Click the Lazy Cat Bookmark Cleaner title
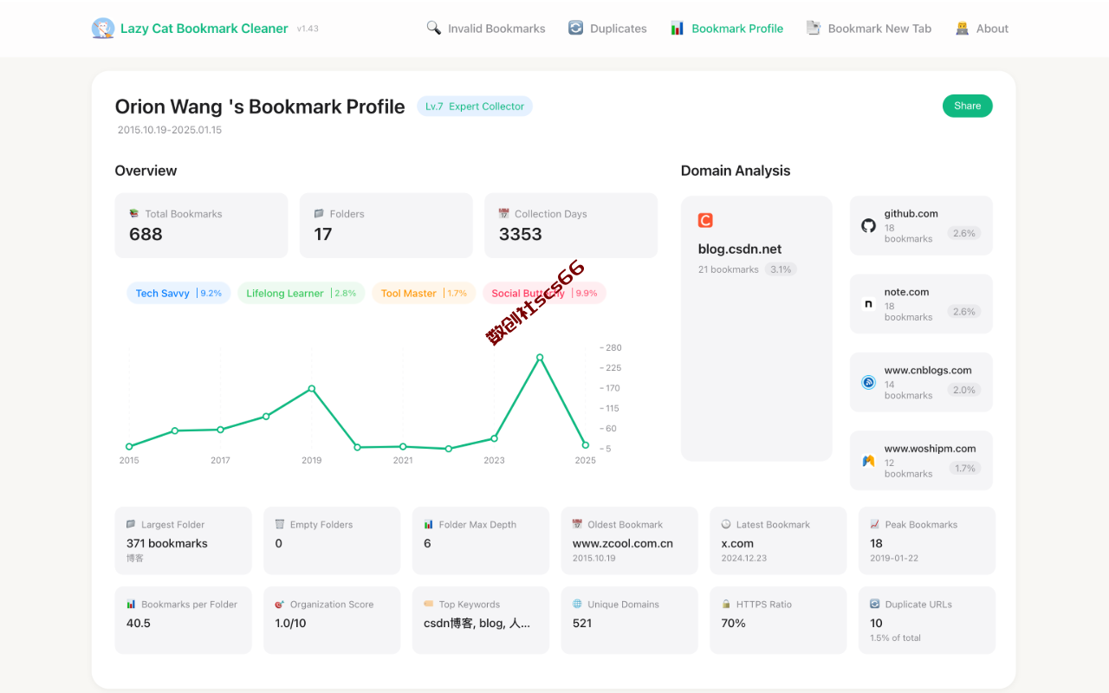Image resolution: width=1109 pixels, height=693 pixels. [x=204, y=29]
